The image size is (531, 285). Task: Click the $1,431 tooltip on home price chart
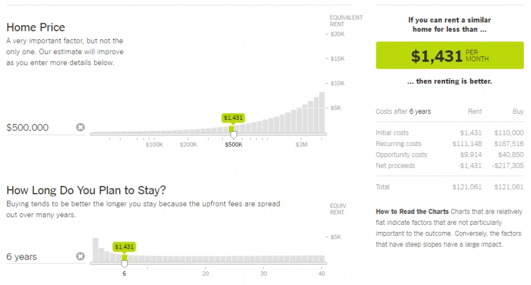(233, 118)
